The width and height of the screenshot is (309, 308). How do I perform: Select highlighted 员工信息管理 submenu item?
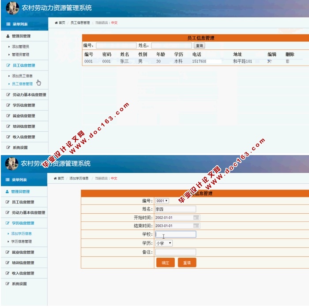22,84
